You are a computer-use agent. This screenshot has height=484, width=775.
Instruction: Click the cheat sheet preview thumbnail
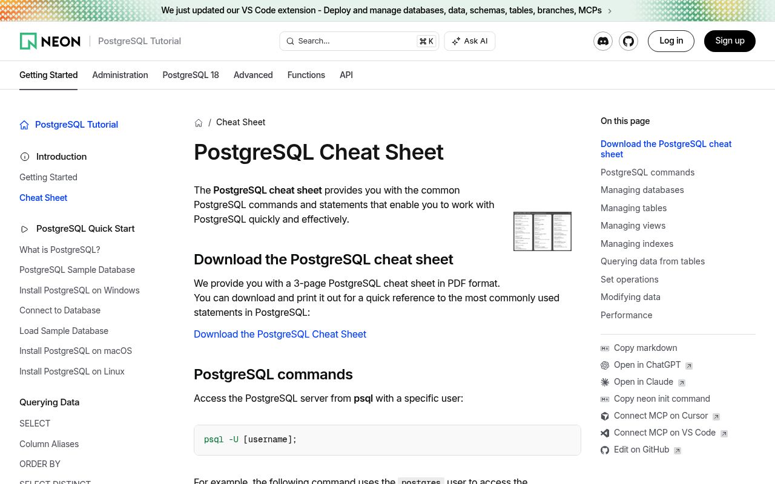pyautogui.click(x=542, y=231)
